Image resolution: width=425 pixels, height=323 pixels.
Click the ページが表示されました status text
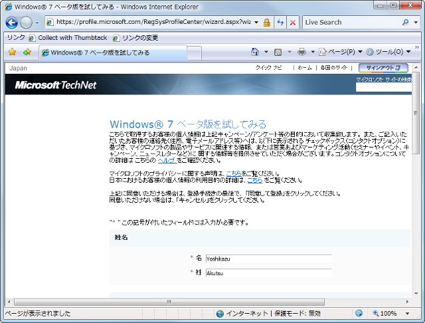pyautogui.click(x=39, y=314)
